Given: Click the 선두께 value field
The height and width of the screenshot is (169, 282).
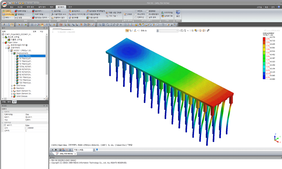Looking at the screenshot, I should pos(37,131).
